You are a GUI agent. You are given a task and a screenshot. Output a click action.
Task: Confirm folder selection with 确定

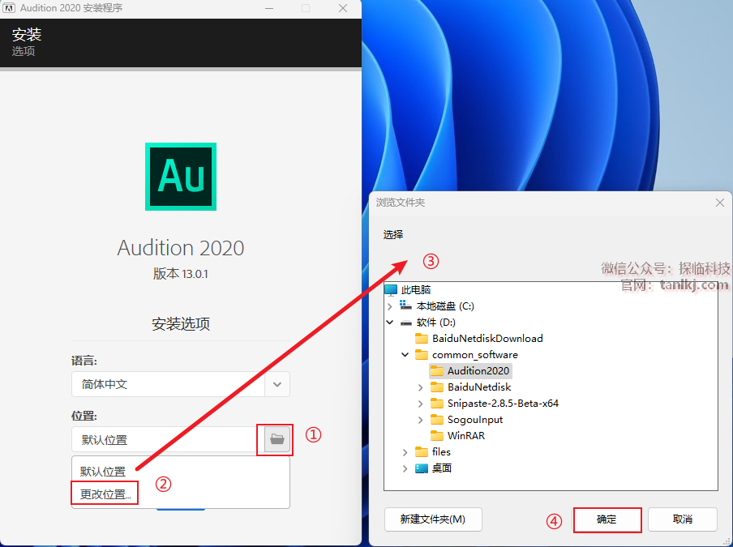pyautogui.click(x=607, y=519)
